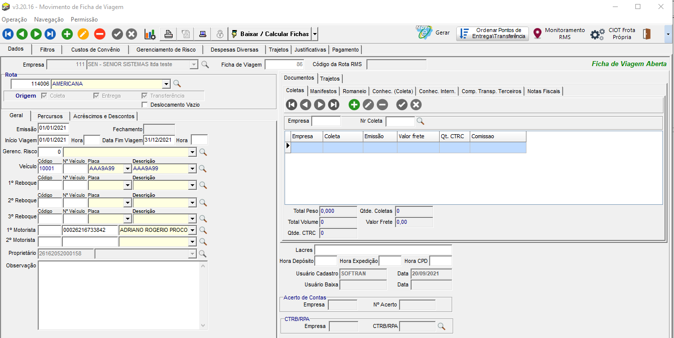Click the Baixar / Calcular Fichas button
This screenshot has height=338, width=674.
269,34
